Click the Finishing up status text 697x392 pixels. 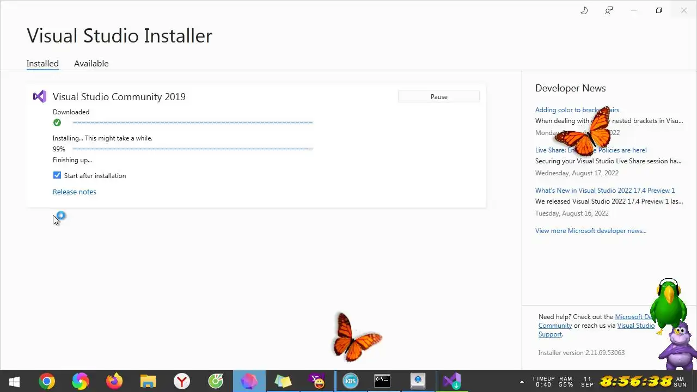tap(72, 160)
